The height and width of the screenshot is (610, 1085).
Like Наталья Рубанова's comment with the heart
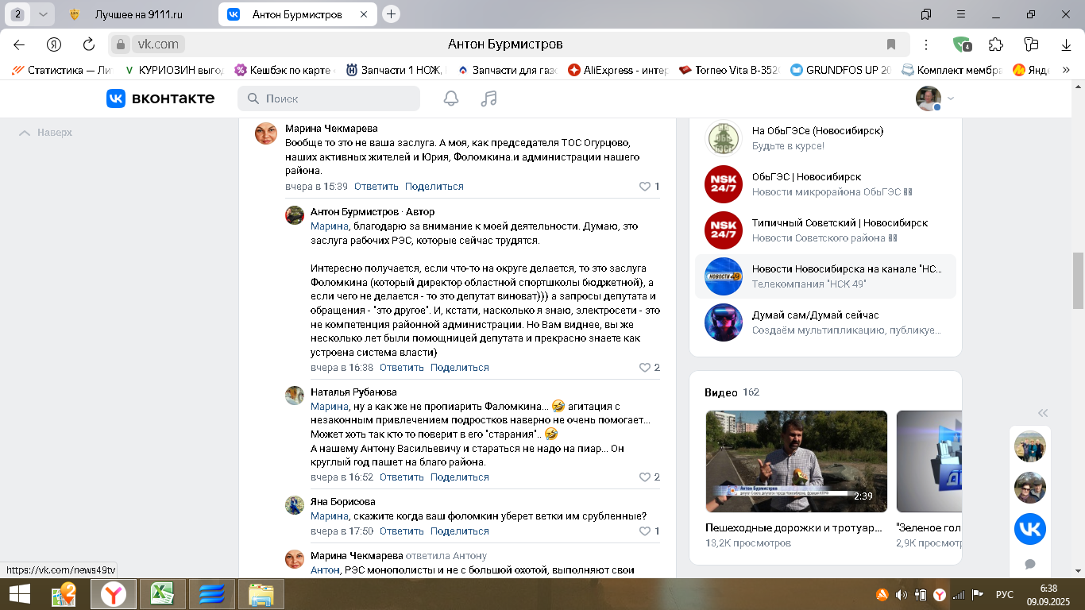coord(645,477)
